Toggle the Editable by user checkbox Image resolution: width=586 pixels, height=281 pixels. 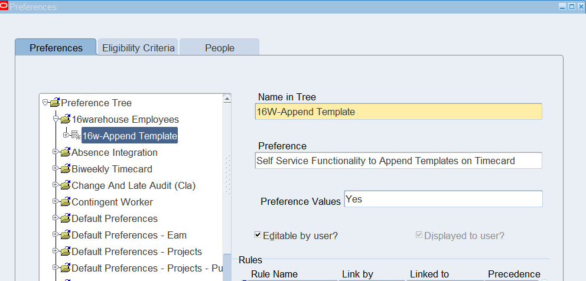point(258,235)
